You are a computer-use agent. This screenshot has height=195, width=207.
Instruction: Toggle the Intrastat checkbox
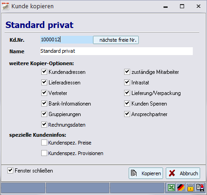(x=127, y=83)
